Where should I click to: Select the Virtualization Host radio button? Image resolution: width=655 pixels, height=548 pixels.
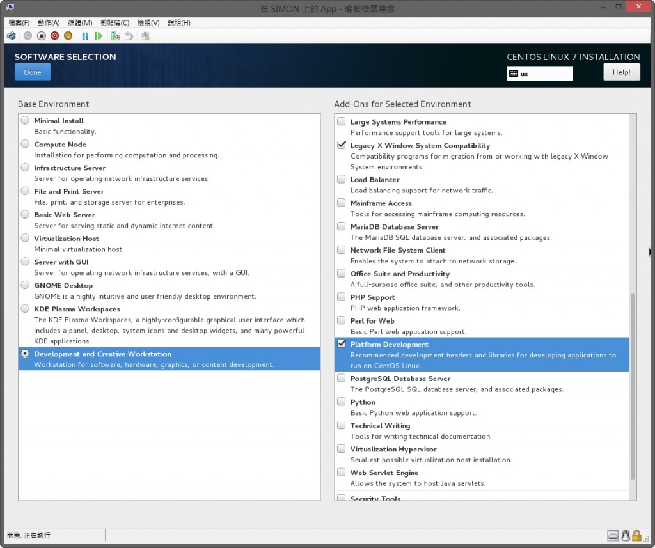(25, 238)
